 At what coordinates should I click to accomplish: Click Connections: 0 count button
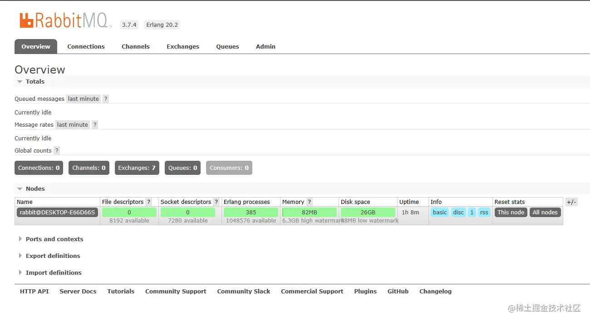click(39, 168)
